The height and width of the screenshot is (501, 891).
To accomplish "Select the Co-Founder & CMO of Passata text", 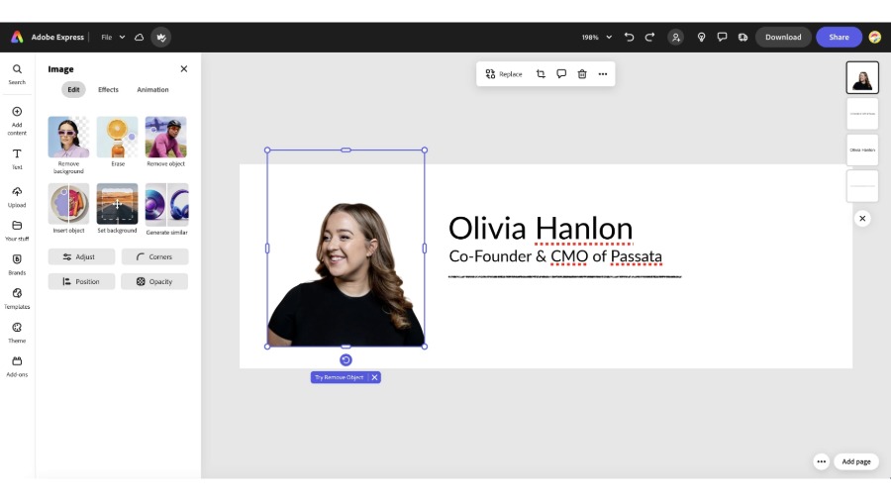I will (555, 256).
